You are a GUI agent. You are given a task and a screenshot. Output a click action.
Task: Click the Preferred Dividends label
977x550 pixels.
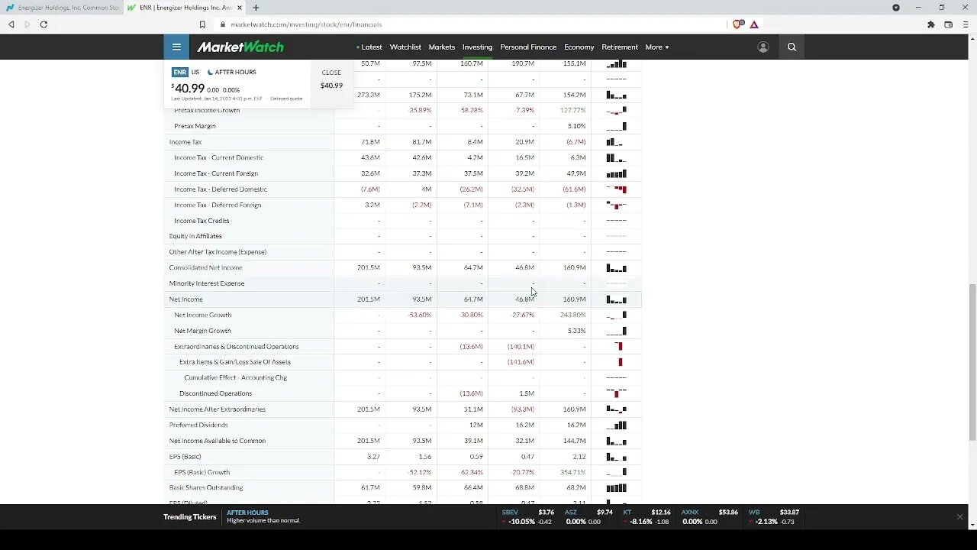(198, 425)
